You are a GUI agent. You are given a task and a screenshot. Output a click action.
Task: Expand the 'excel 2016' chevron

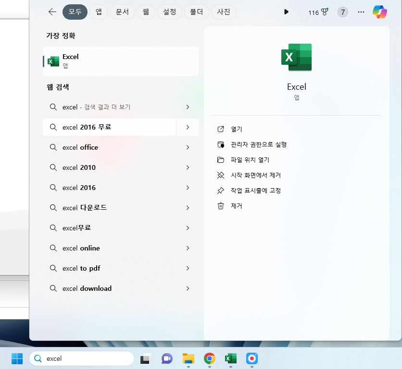pyautogui.click(x=188, y=188)
